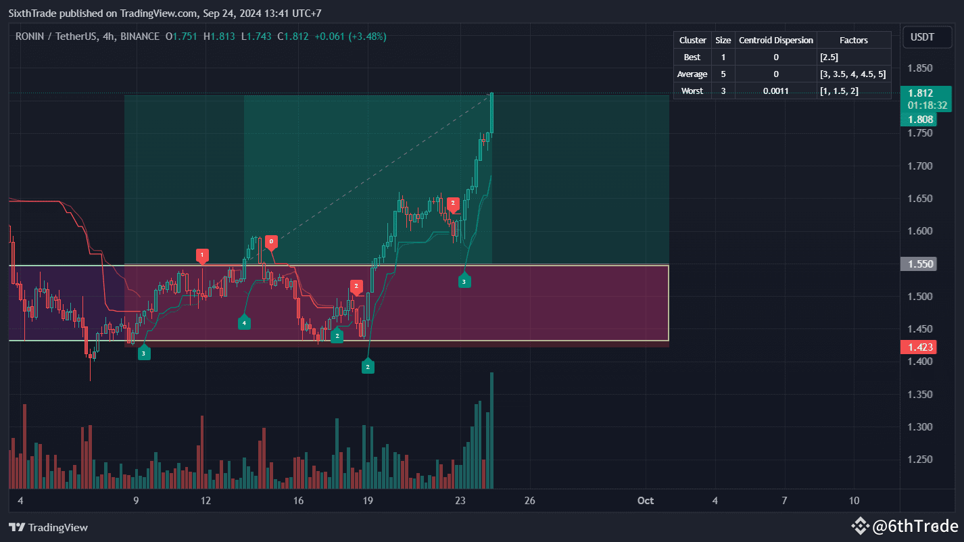Select the teal "3" marker inside the red zone

(464, 280)
